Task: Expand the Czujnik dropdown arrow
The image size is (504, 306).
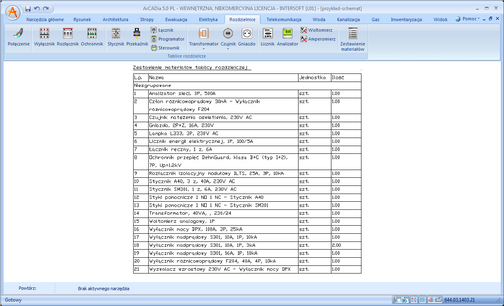Action: [x=228, y=49]
